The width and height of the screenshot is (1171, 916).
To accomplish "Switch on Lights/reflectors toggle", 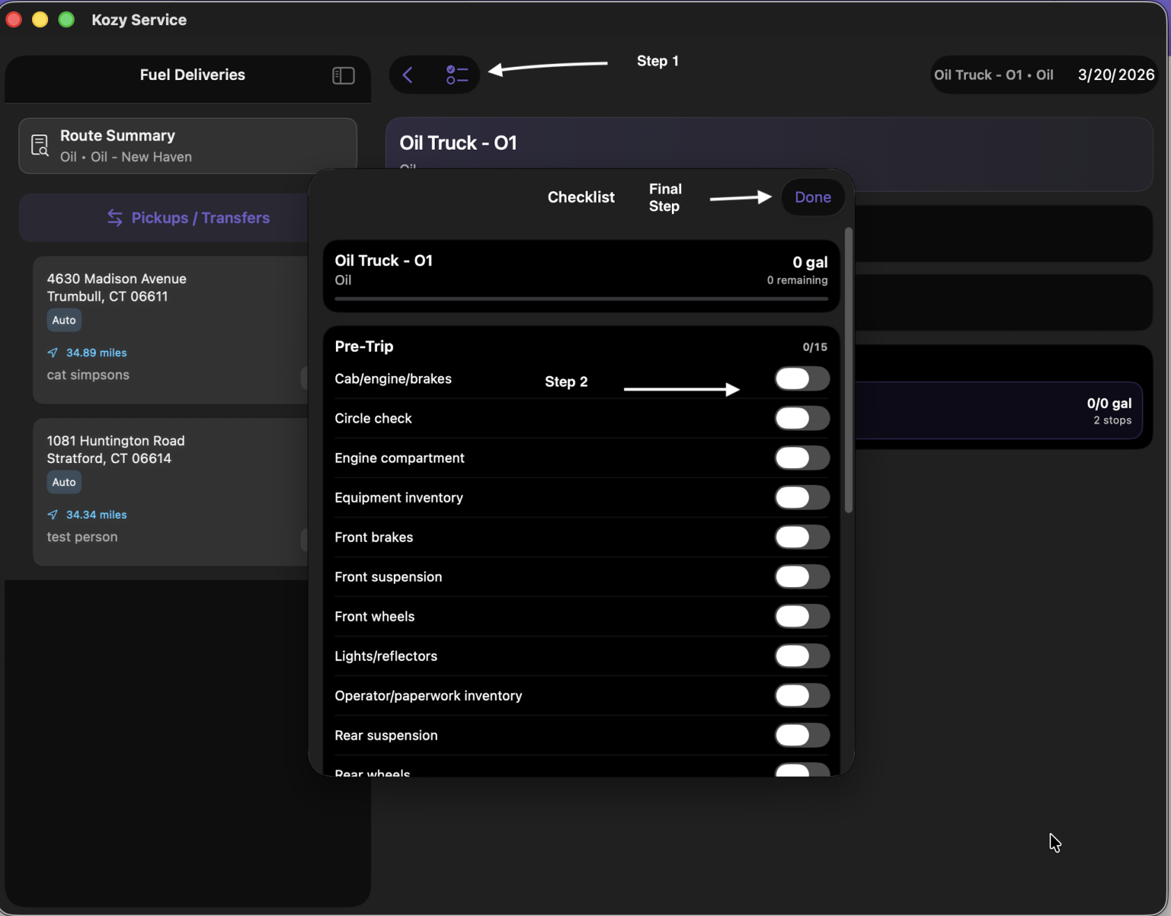I will (x=802, y=656).
